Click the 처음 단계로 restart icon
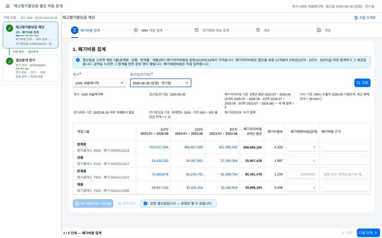382x238 pixels. [356, 18]
